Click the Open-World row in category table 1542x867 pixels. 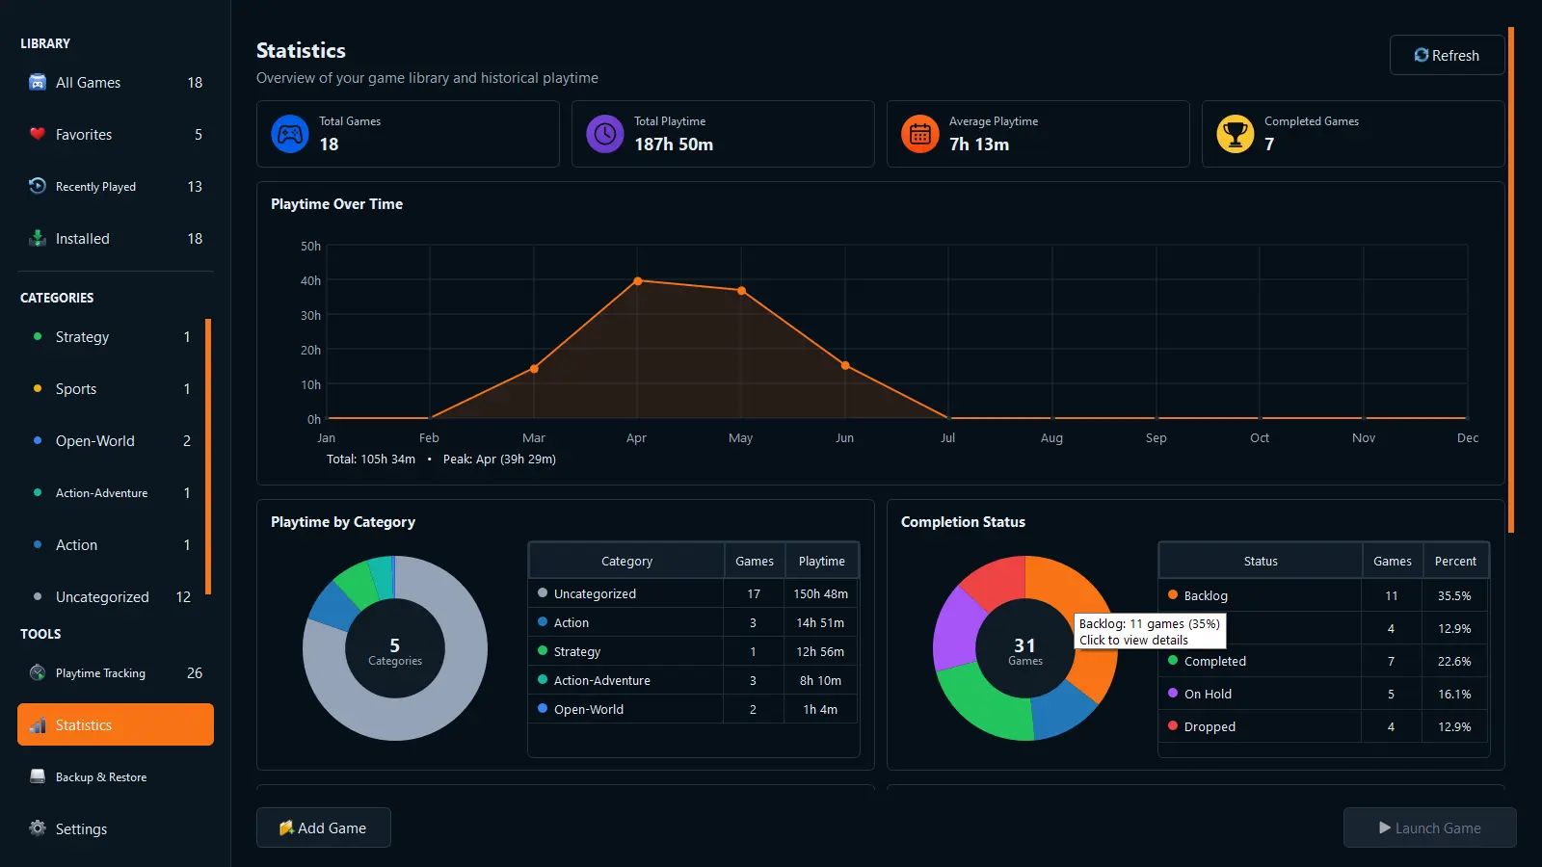point(693,709)
